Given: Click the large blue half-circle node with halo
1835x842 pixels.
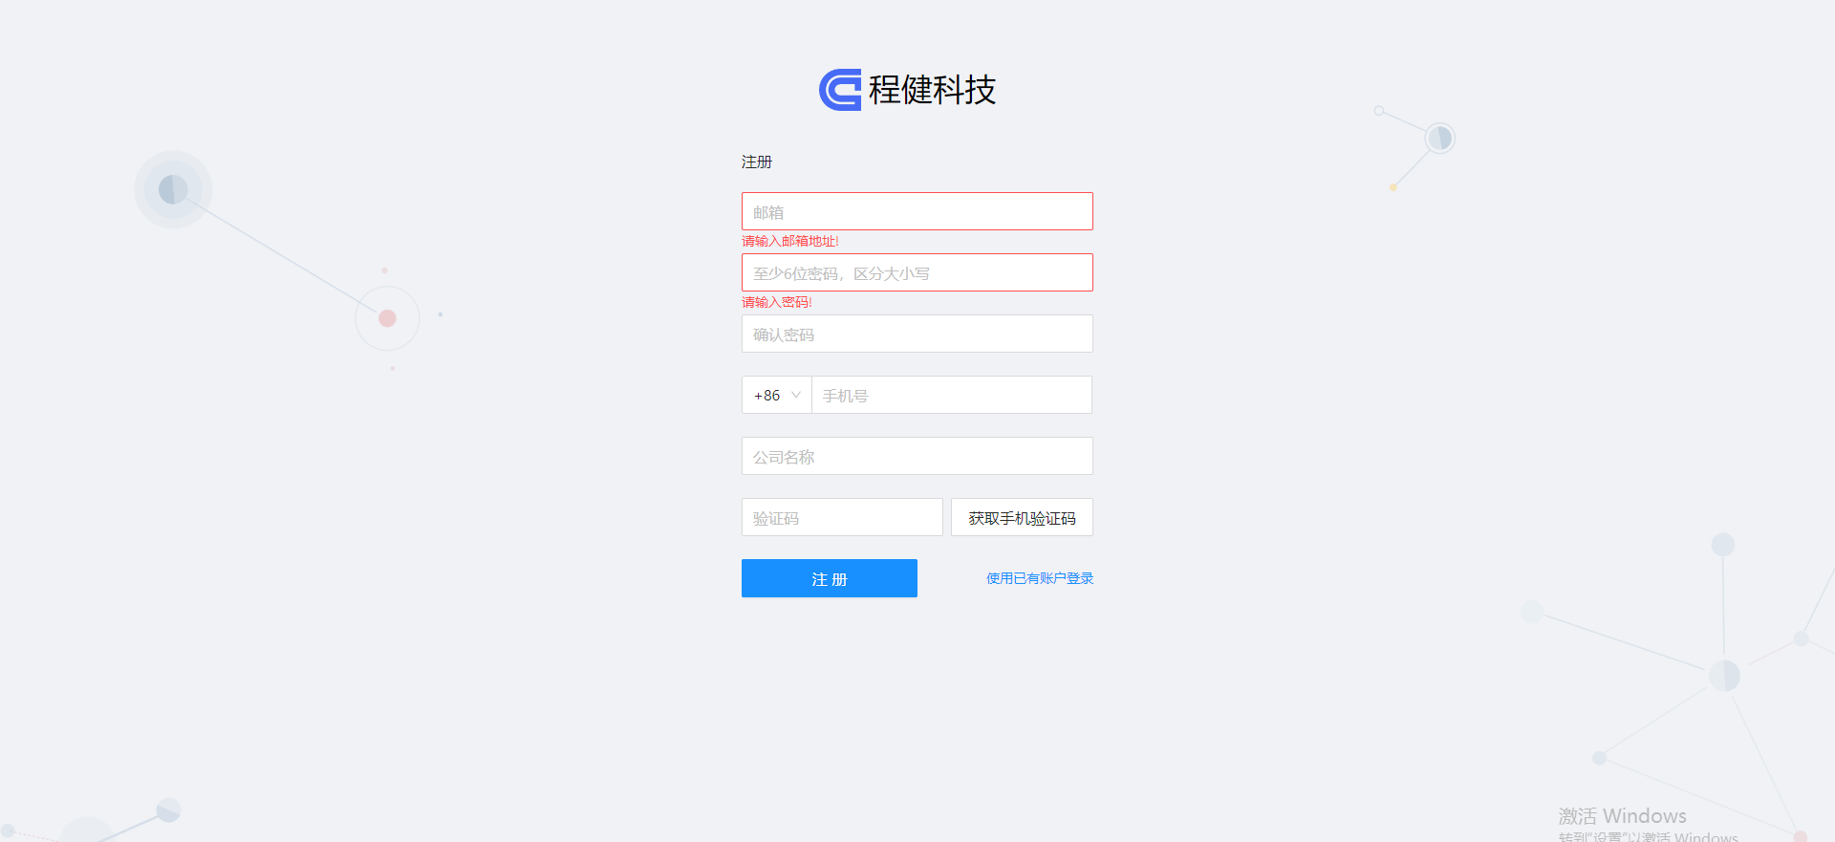Looking at the screenshot, I should pyautogui.click(x=173, y=189).
